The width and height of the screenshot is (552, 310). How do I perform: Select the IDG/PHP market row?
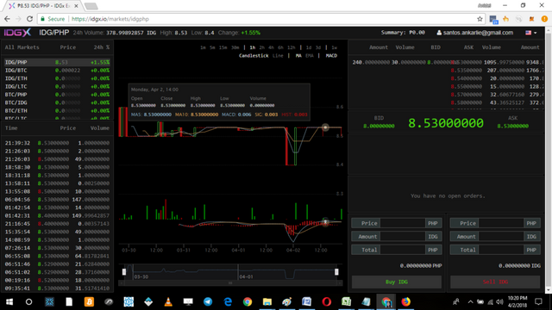pyautogui.click(x=57, y=62)
